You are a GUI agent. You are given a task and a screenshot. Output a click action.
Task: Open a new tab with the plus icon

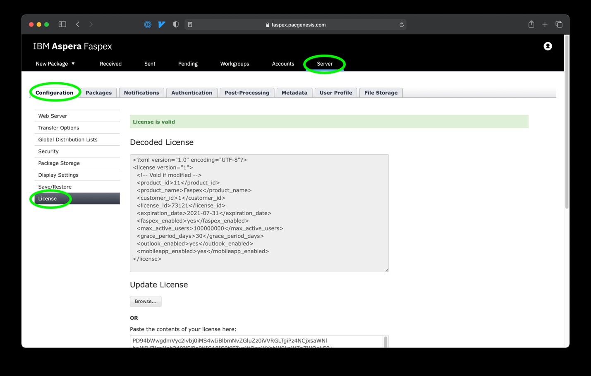545,24
